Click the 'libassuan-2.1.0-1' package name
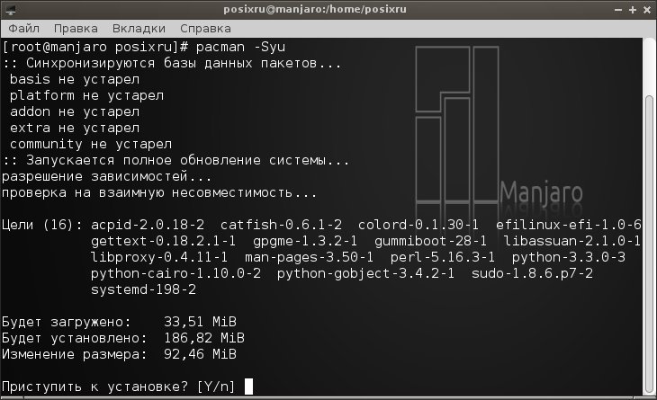Screen dimensions: 657x400 pyautogui.click(x=572, y=241)
